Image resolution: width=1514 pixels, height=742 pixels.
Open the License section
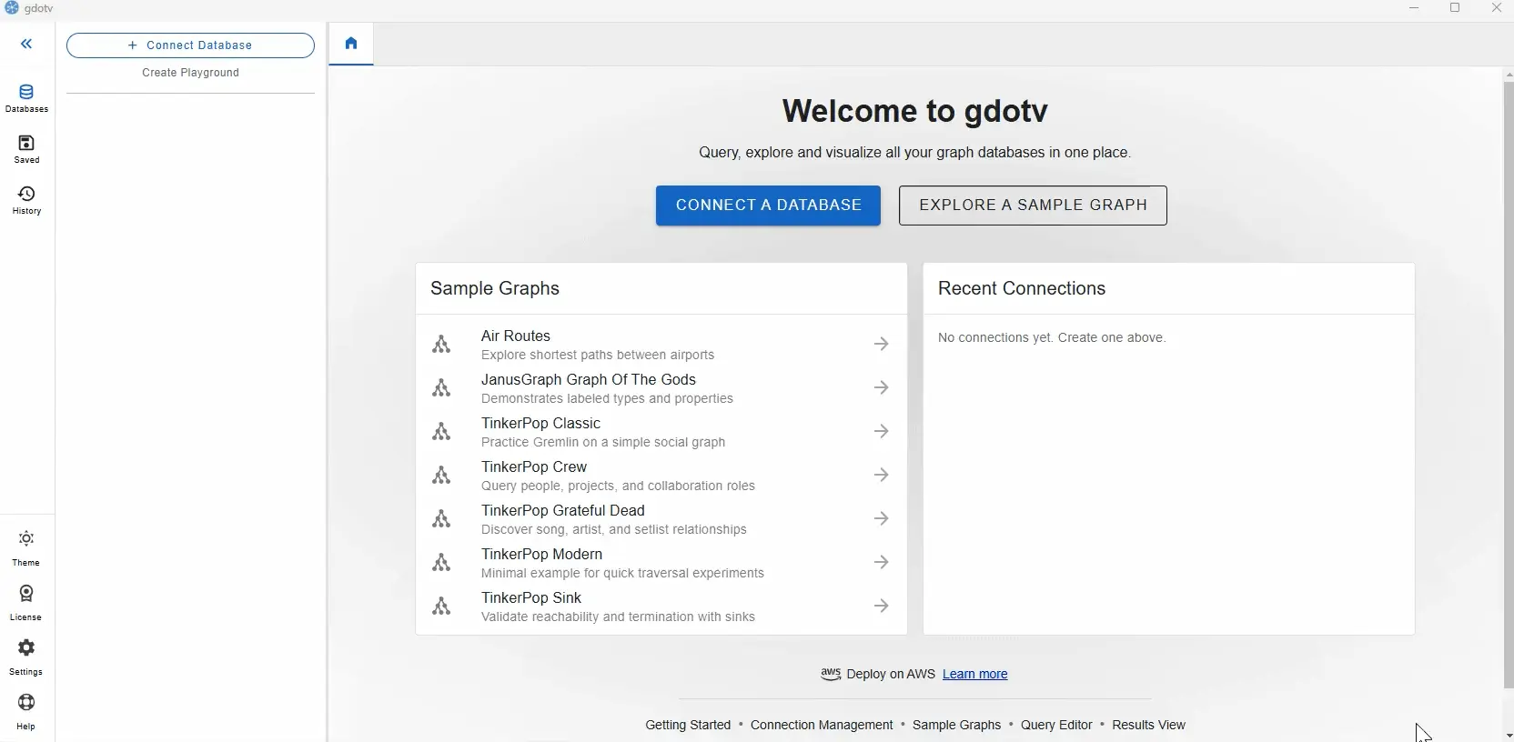(x=26, y=602)
